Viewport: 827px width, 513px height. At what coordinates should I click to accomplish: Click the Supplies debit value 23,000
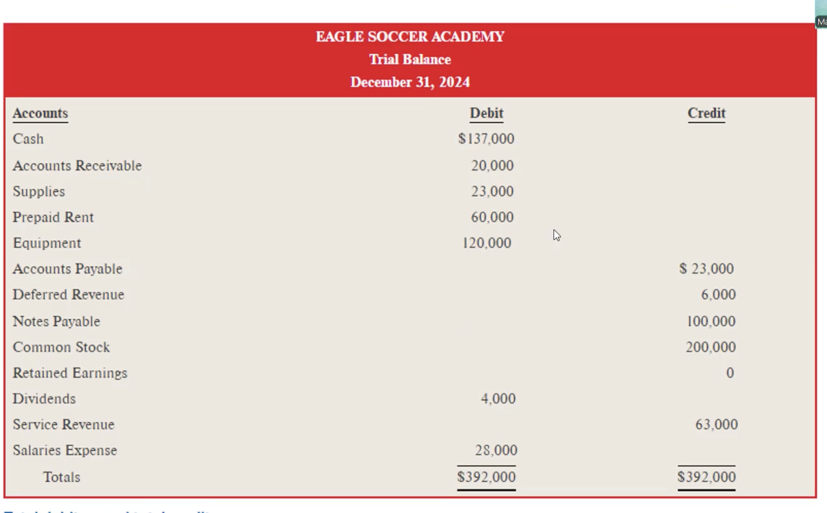click(492, 191)
